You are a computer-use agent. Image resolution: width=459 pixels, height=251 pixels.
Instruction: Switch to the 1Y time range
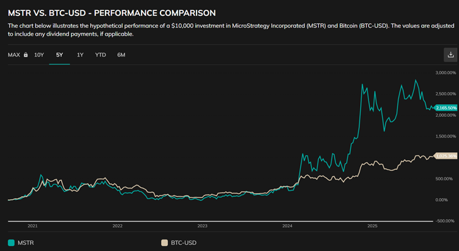(80, 55)
